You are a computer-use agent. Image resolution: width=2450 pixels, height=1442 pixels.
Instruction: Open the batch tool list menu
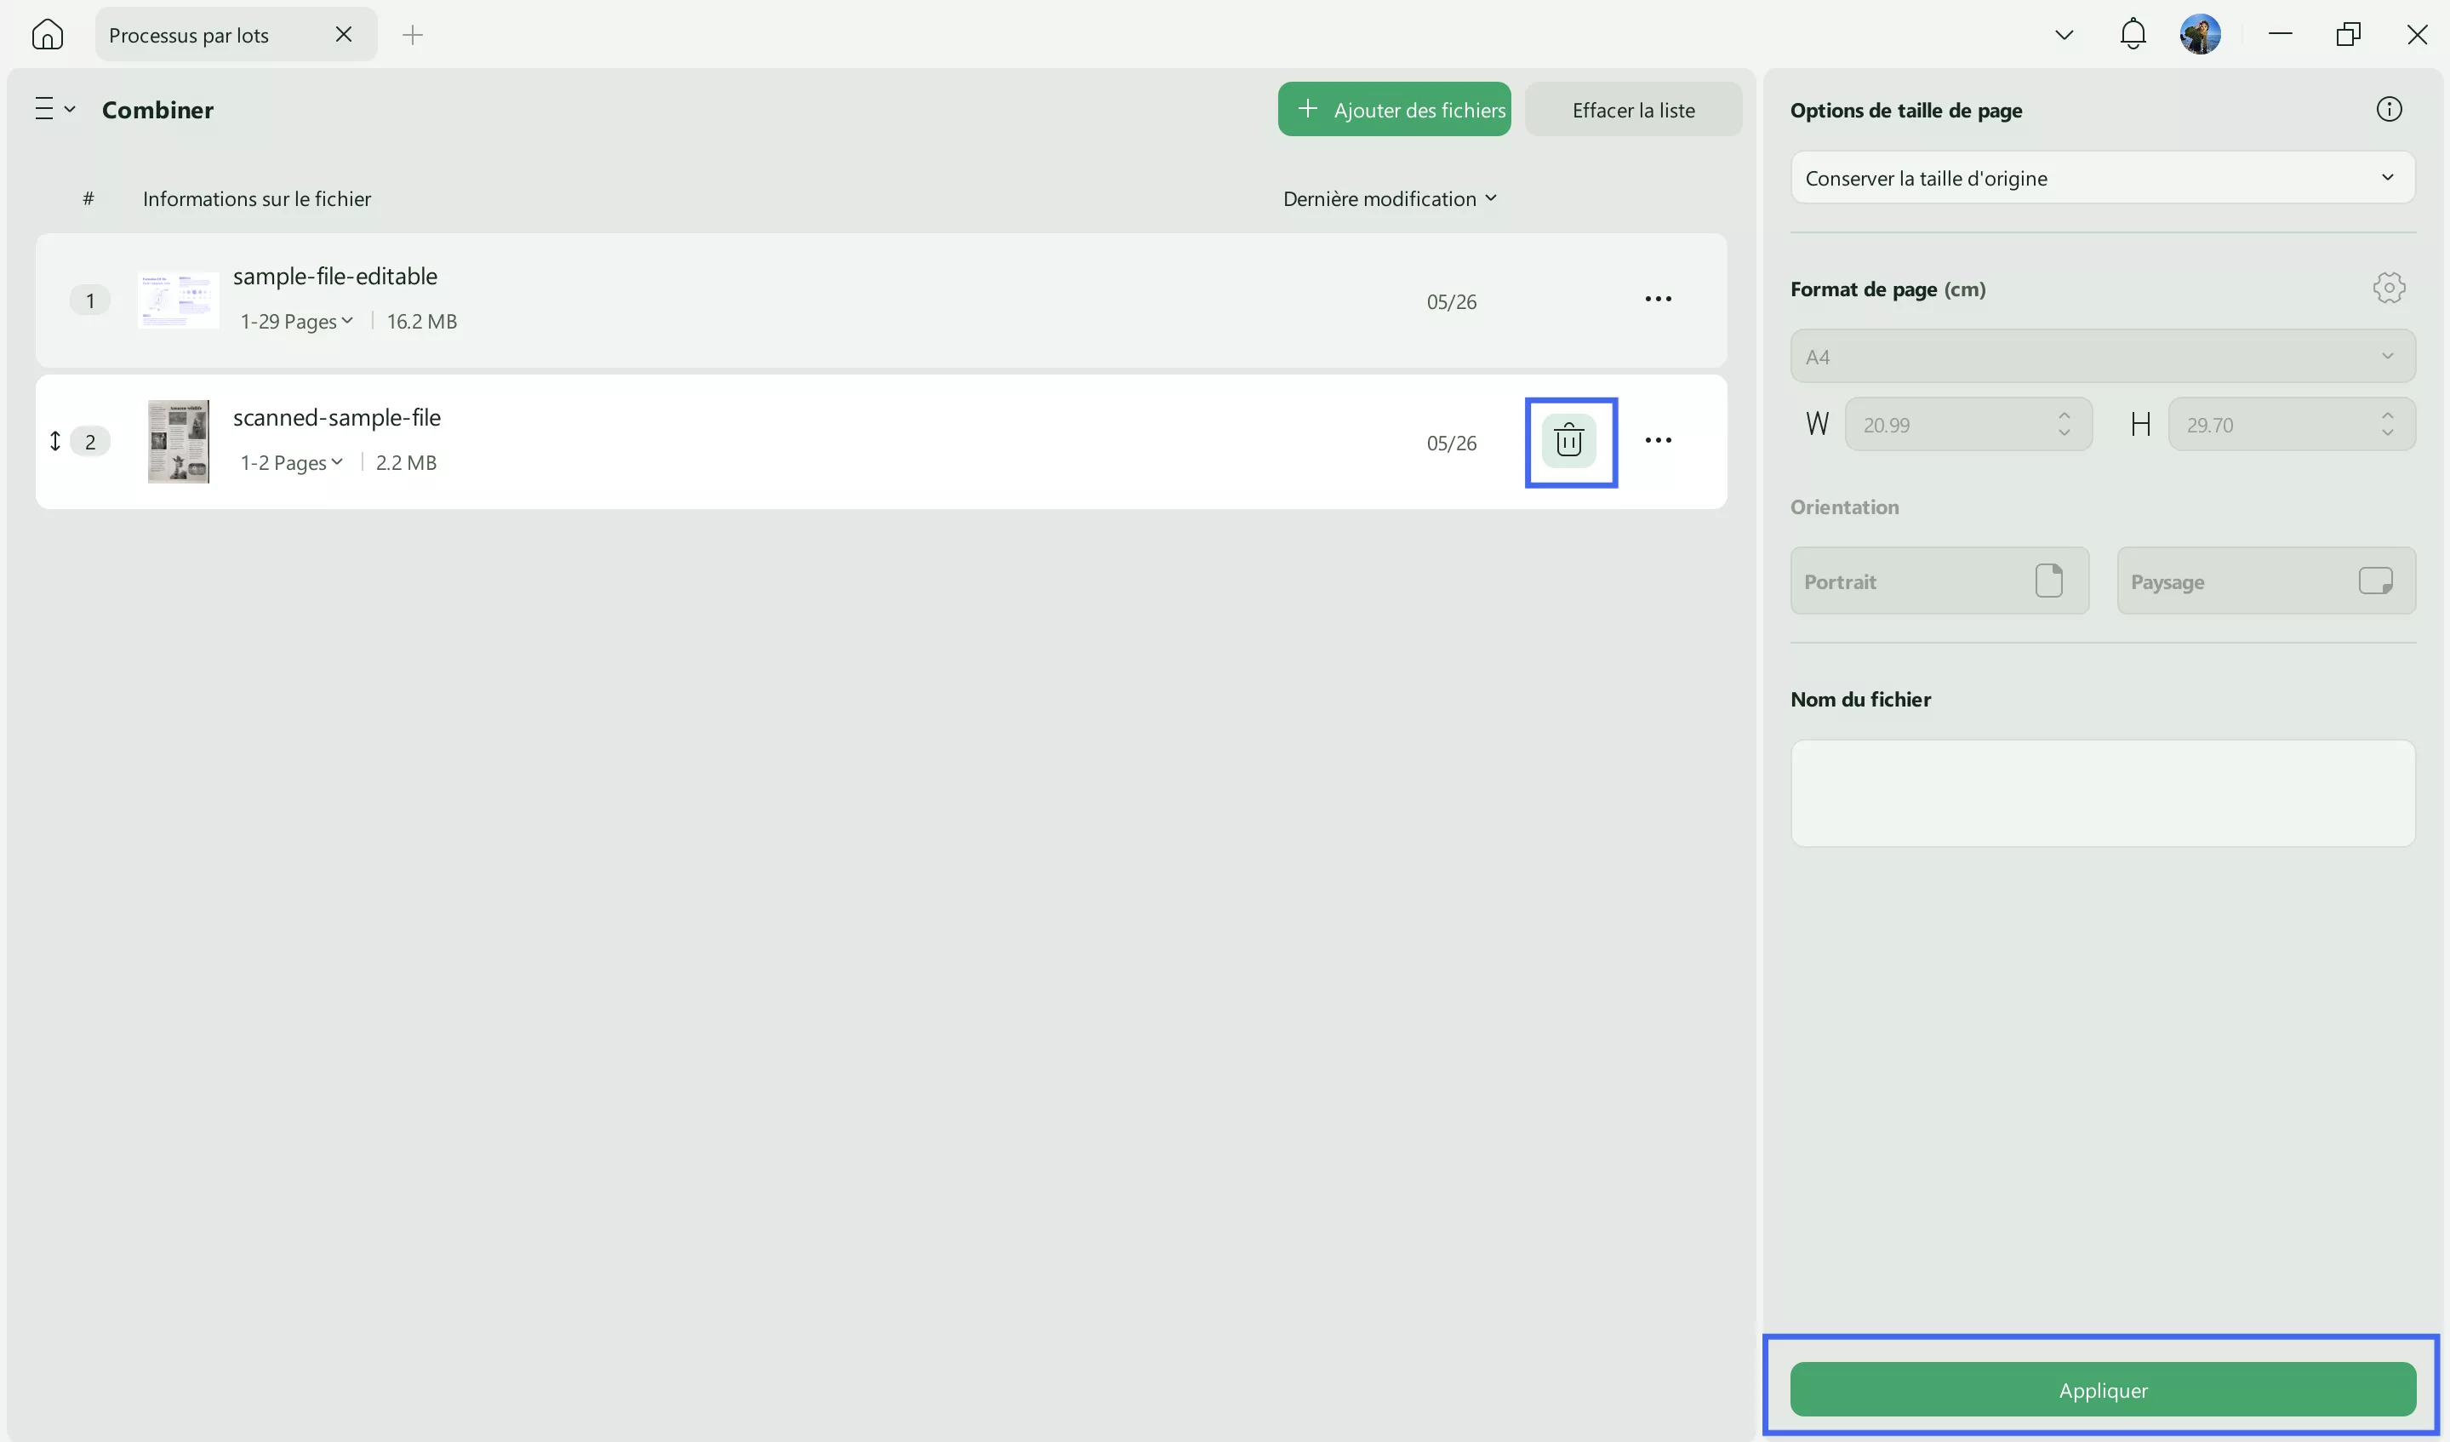pos(54,109)
